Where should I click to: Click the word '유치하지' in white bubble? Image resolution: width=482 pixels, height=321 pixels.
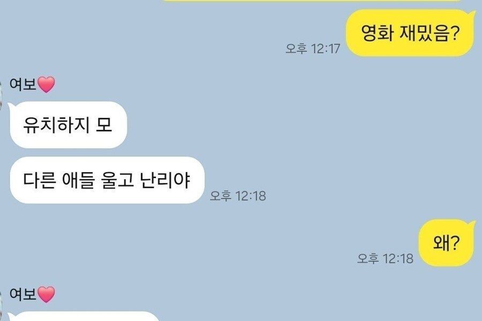tap(56, 125)
